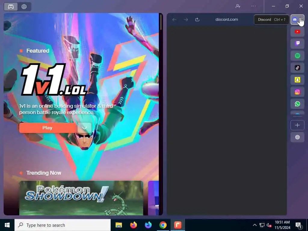Open the taskbar clock and date
This screenshot has width=308, height=231.
(282, 225)
